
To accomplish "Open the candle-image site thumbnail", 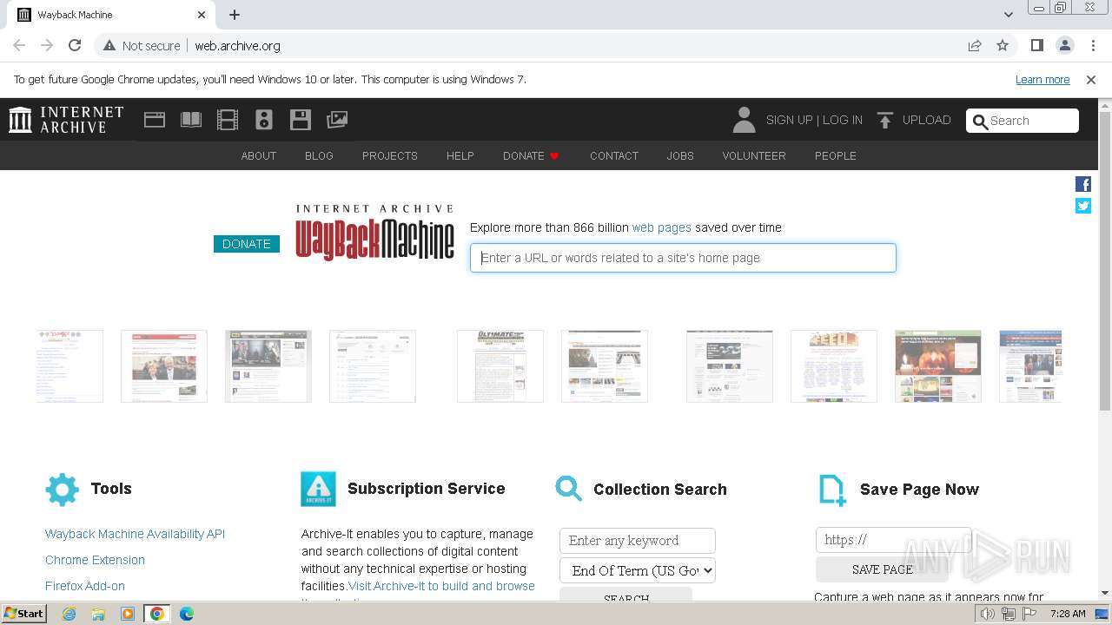I will point(938,365).
